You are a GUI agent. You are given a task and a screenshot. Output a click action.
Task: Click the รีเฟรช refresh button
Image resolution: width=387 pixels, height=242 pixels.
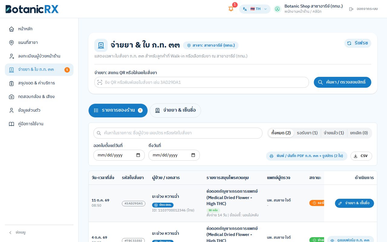pyautogui.click(x=358, y=43)
